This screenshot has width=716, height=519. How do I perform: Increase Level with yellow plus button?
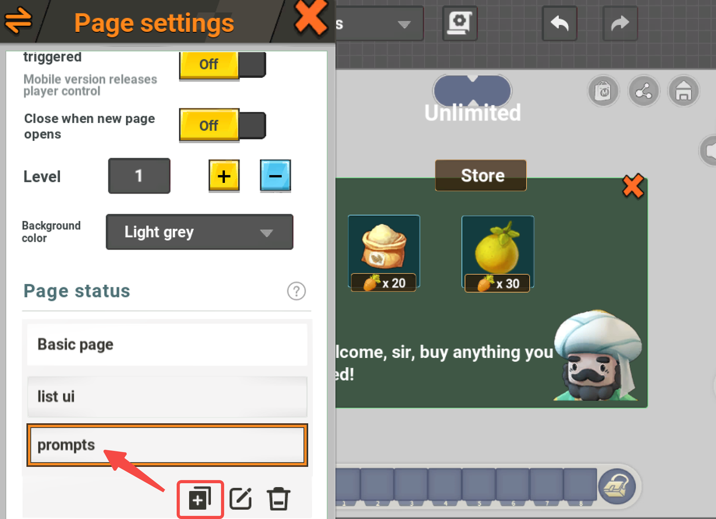pyautogui.click(x=224, y=177)
